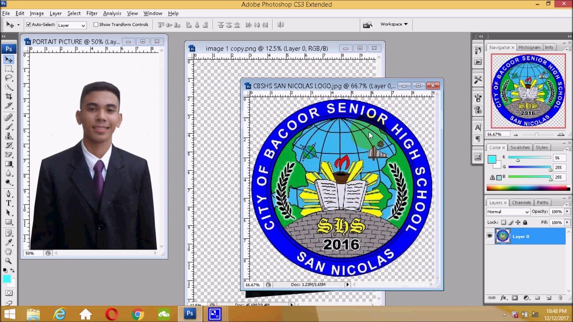This screenshot has width=573, height=322.
Task: Open the Opacity slider arrow
Action: click(x=567, y=212)
